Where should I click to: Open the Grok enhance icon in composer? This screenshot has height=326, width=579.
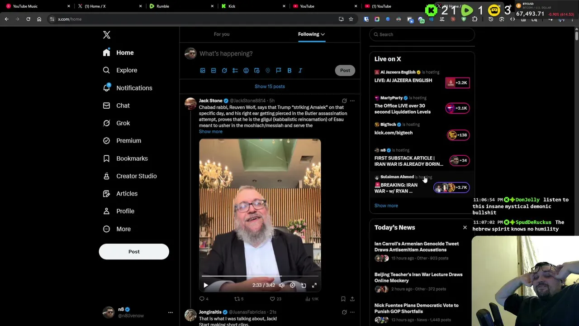[224, 71]
